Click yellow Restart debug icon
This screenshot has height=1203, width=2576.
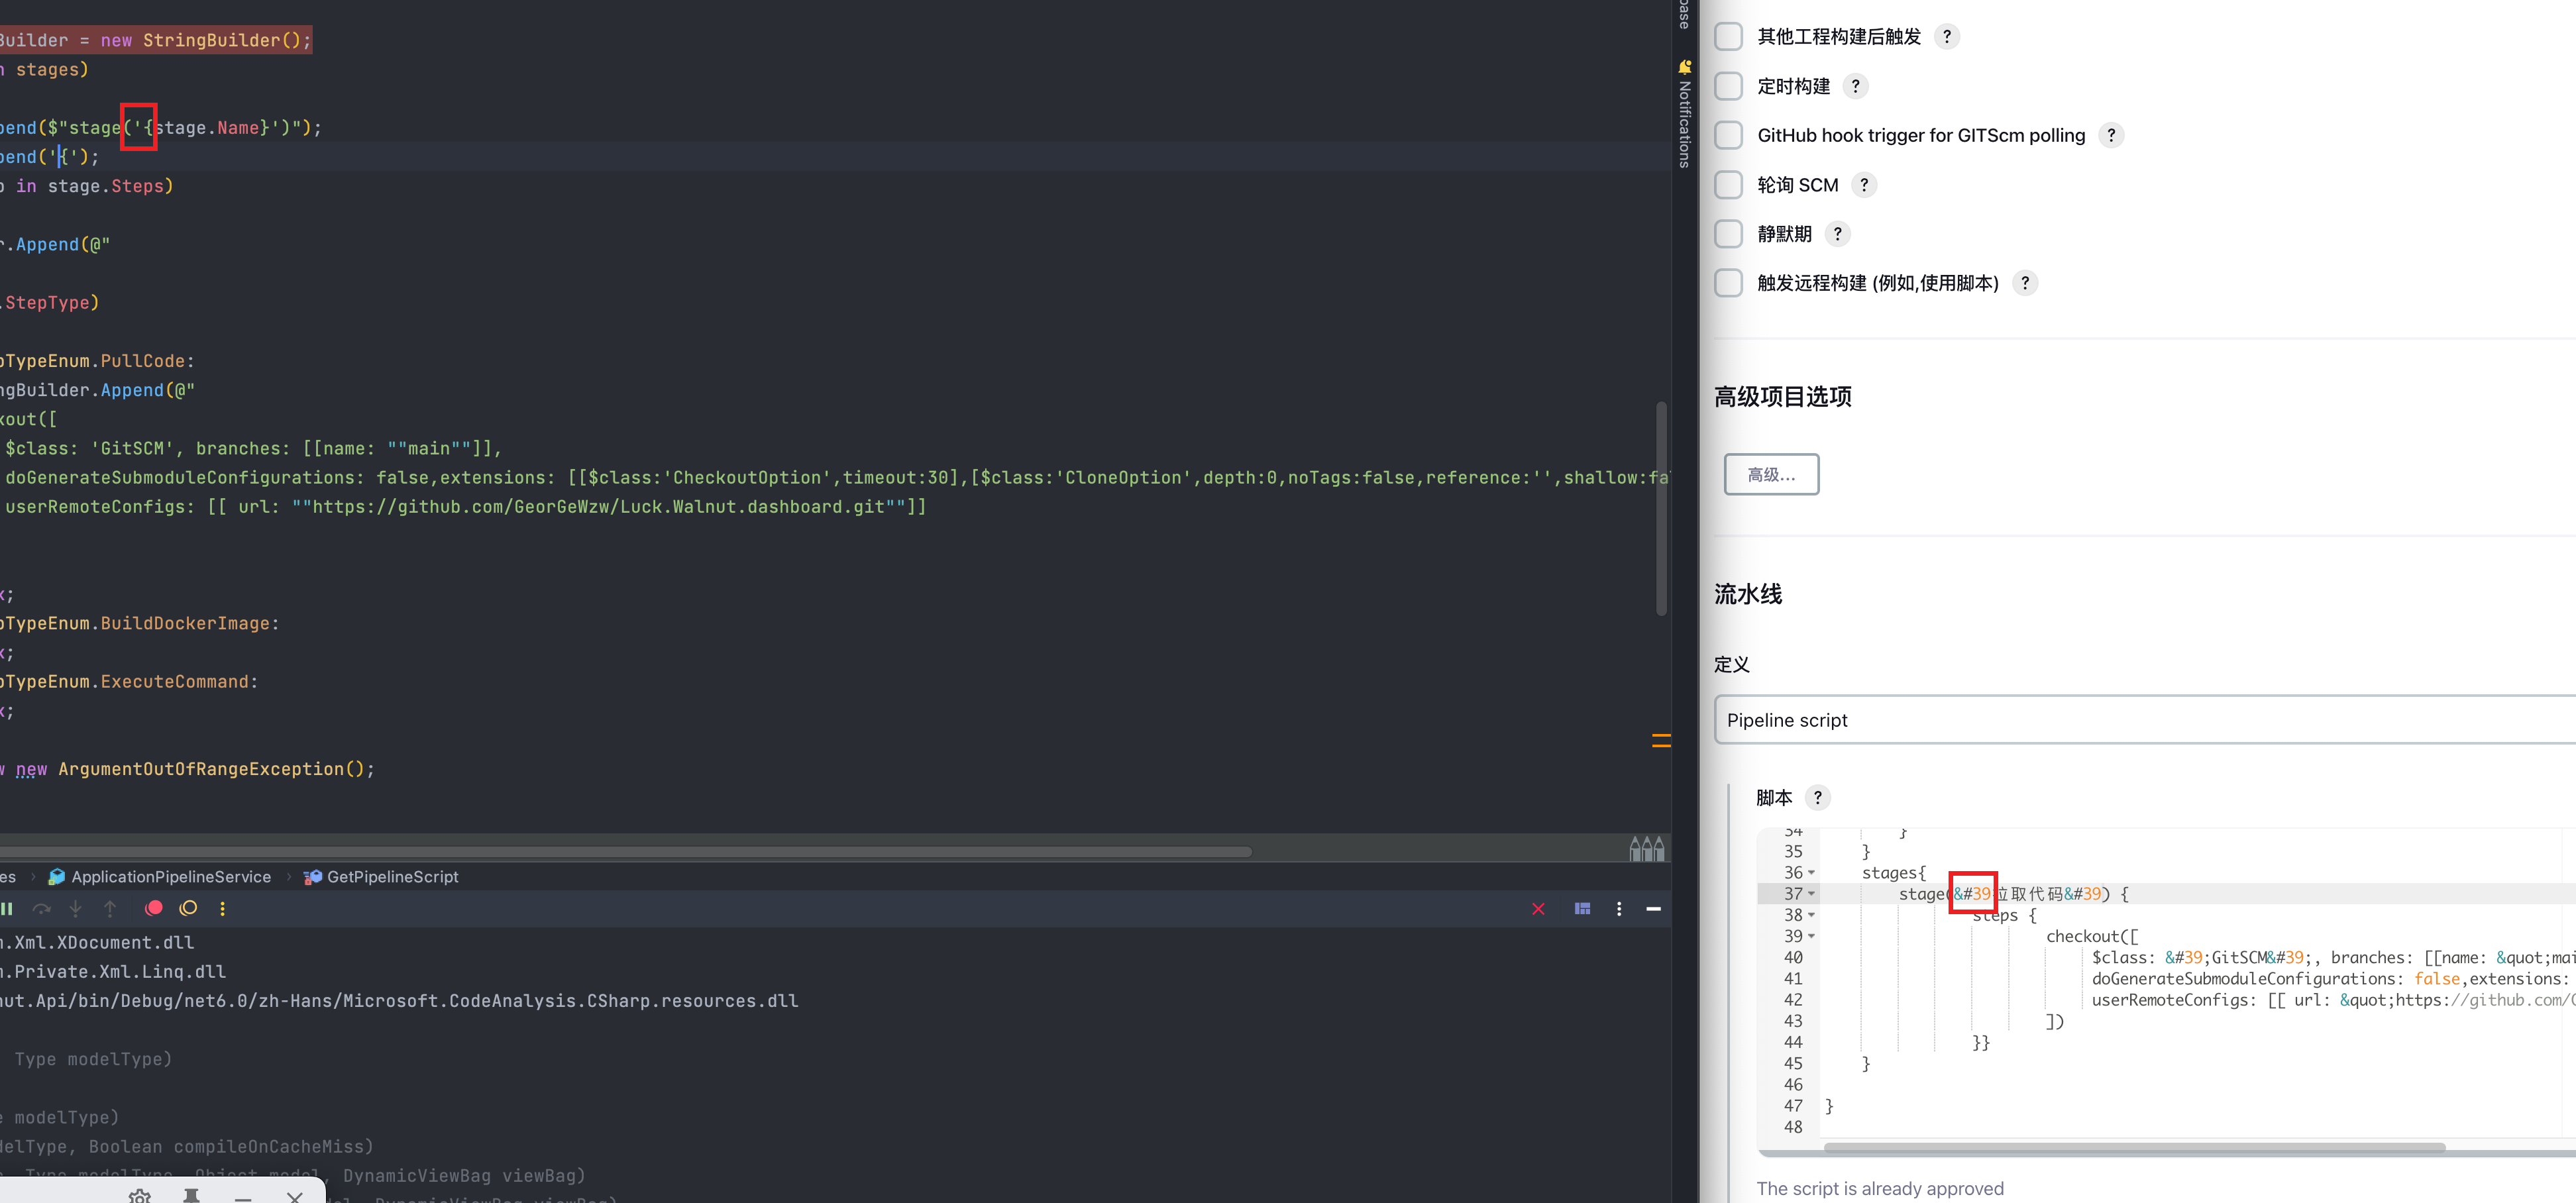click(x=188, y=908)
